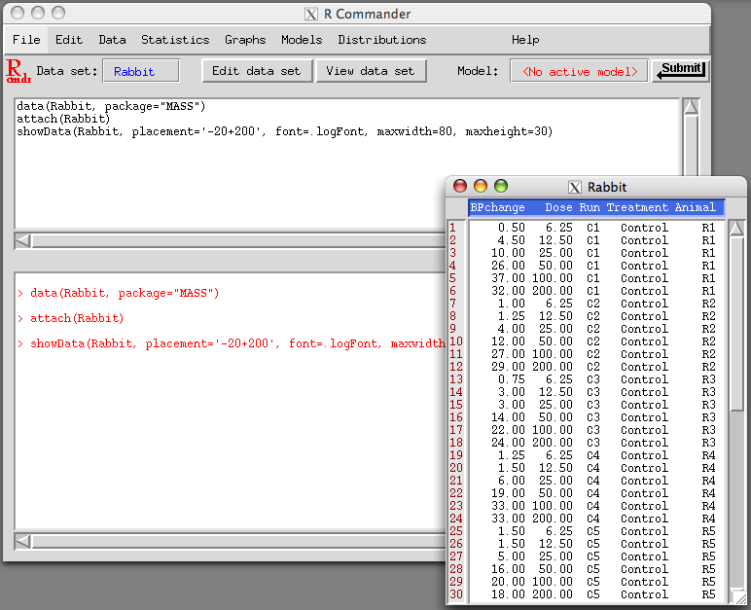The image size is (751, 610).
Task: Click left arrow of output horizontal scrollbar
Action: click(x=23, y=540)
